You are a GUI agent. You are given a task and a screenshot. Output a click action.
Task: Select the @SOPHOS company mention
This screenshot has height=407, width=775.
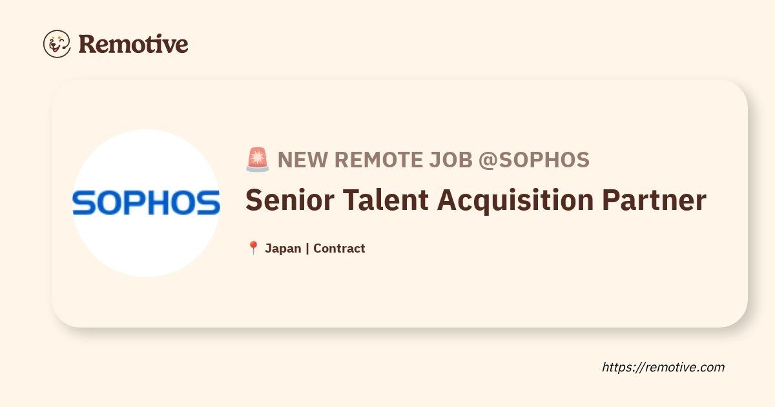534,160
